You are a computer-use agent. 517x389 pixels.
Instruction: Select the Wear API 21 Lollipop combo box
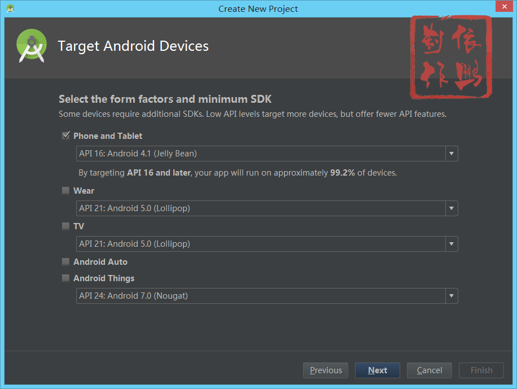pyautogui.click(x=267, y=208)
